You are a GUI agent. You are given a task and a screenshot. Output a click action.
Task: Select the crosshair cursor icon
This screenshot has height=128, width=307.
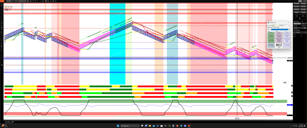click(41, 1)
